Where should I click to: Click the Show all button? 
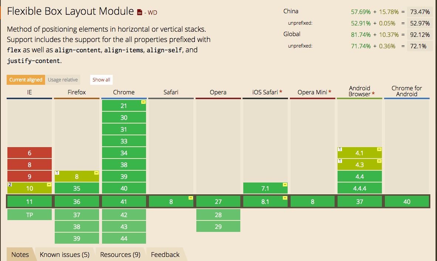tap(101, 80)
